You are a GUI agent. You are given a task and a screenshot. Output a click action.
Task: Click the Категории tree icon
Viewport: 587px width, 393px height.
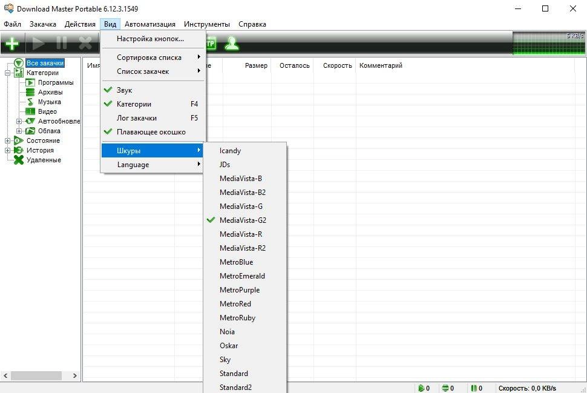19,73
